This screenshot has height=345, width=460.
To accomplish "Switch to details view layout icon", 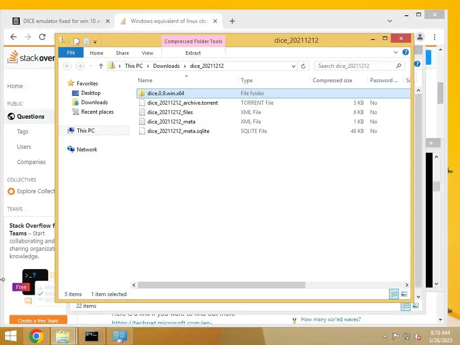I will 394,294.
